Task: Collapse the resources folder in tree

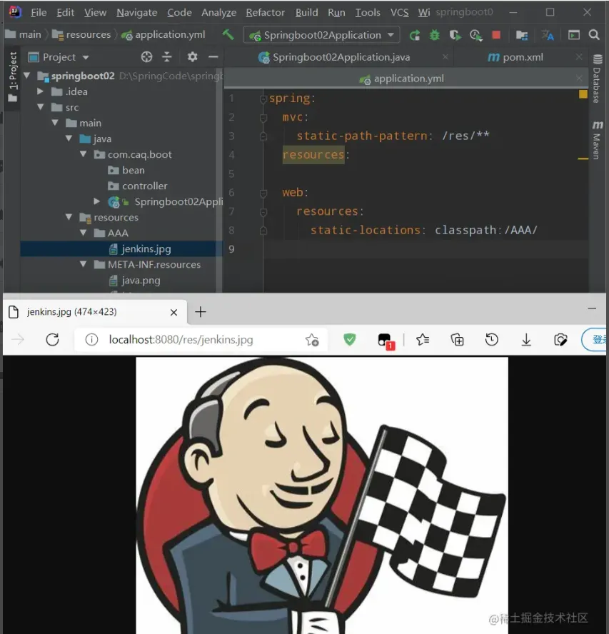Action: pyautogui.click(x=69, y=217)
